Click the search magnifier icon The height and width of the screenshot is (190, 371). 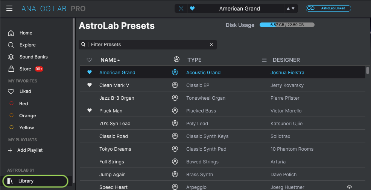pos(83,44)
